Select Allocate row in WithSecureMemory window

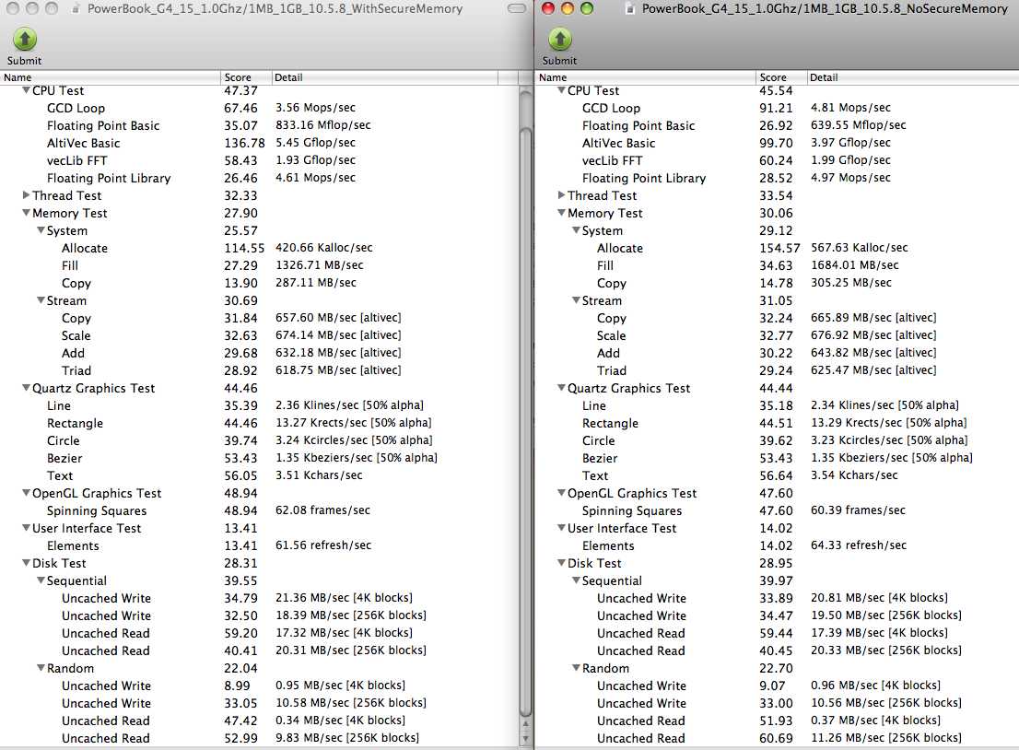point(259,248)
